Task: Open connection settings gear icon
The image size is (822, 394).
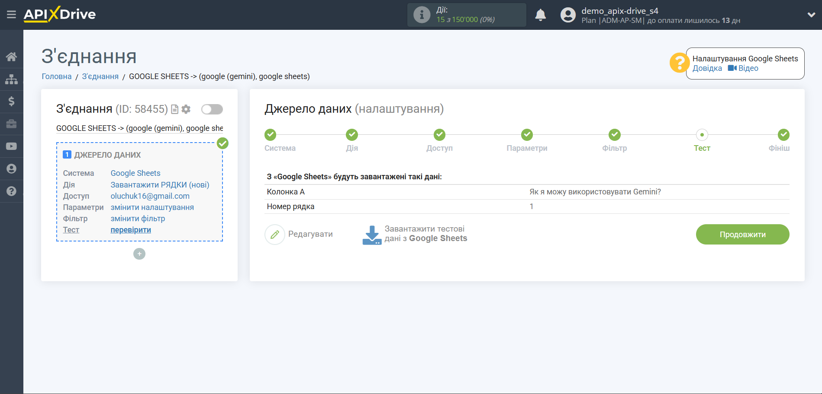Action: click(x=186, y=109)
